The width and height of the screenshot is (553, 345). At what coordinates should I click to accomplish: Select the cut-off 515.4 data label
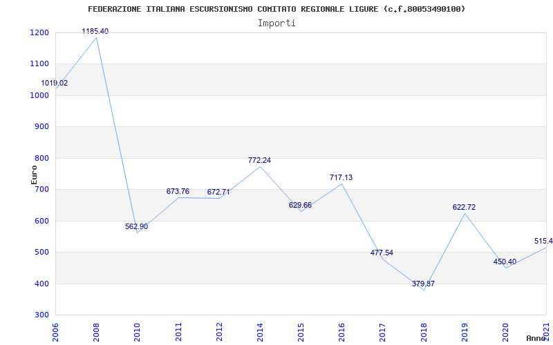543,241
